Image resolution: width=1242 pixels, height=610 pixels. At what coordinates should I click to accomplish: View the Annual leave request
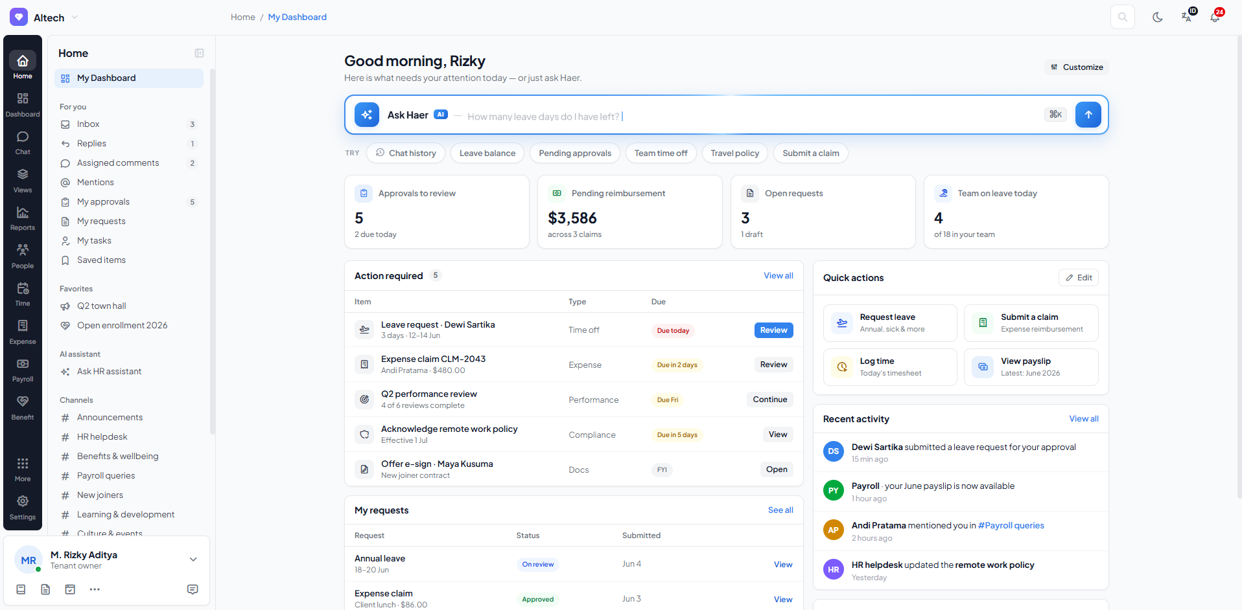[783, 565]
